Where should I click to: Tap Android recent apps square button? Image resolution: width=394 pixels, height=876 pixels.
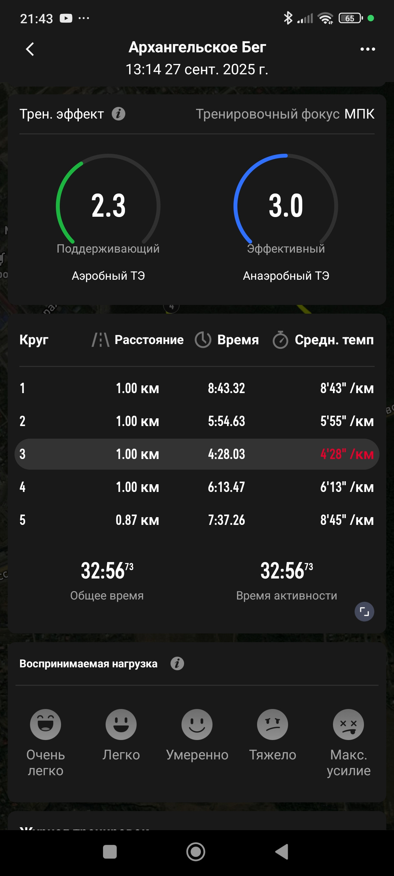coord(110,852)
